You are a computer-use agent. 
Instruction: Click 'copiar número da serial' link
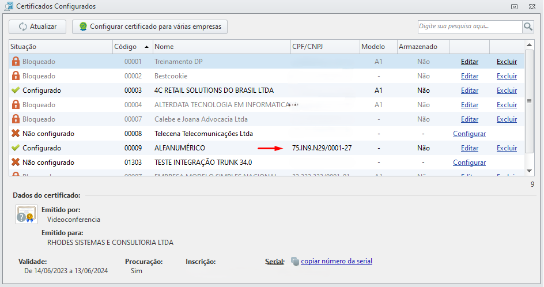pos(336,261)
